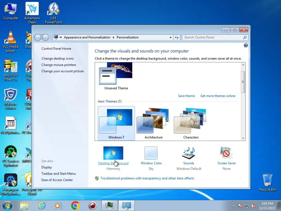Click the network tray icon

pyautogui.click(x=247, y=206)
